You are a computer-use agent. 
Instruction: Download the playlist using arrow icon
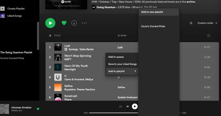pos(74,23)
